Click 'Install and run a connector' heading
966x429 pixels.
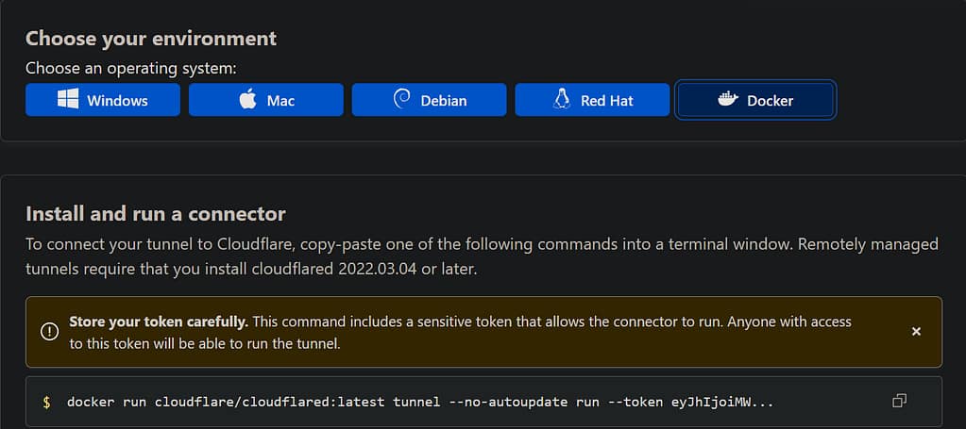tap(155, 213)
